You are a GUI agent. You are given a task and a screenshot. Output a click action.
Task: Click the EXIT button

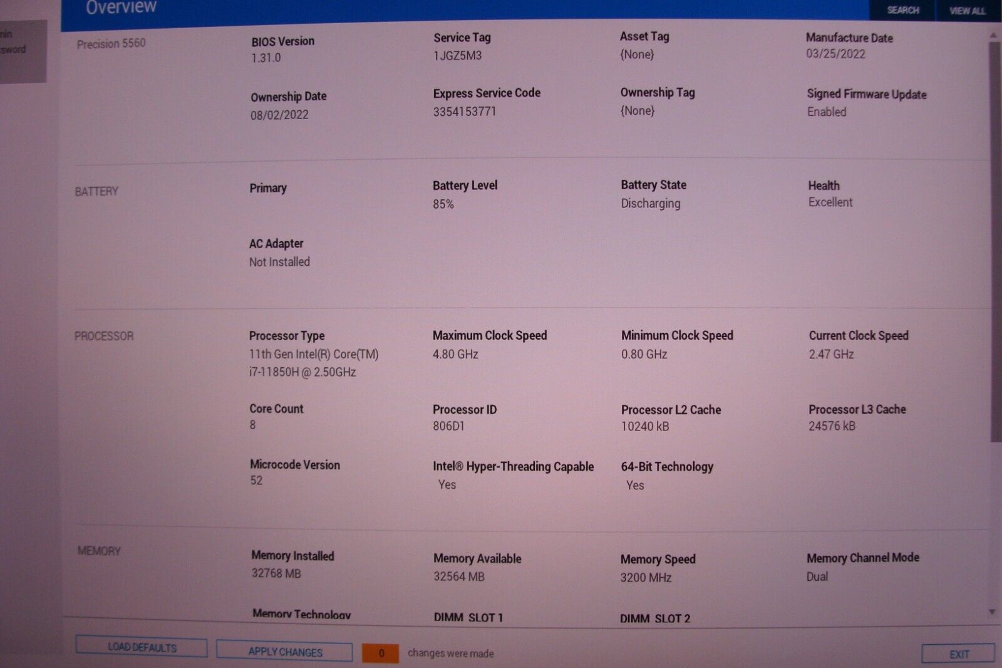click(x=959, y=654)
